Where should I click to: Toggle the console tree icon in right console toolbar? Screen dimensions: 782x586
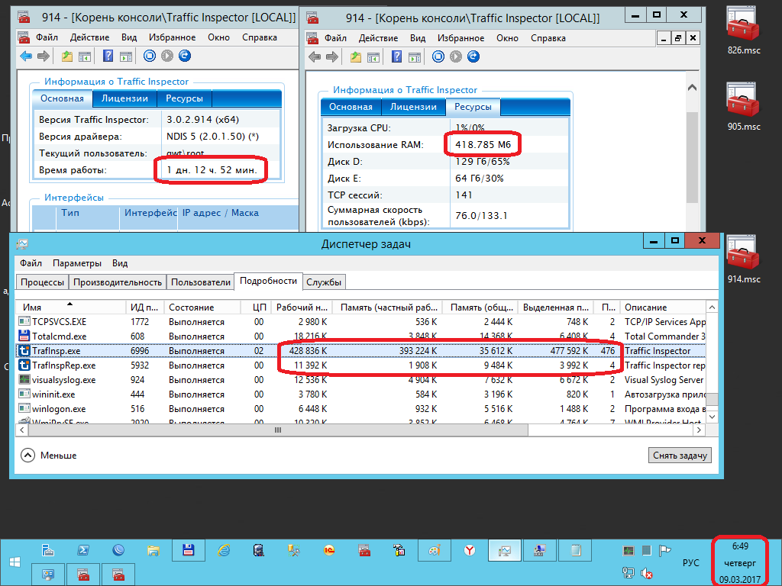373,56
